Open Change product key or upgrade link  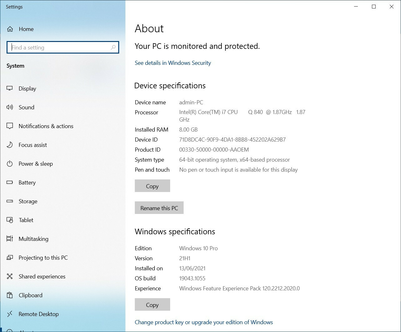click(204, 322)
